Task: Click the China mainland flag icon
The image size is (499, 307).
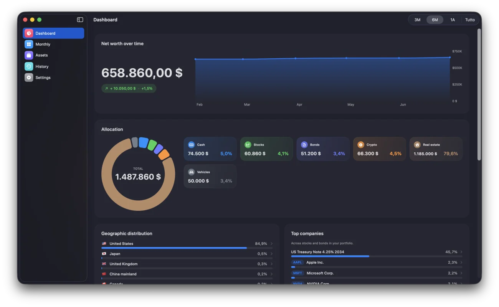Action: pos(104,274)
